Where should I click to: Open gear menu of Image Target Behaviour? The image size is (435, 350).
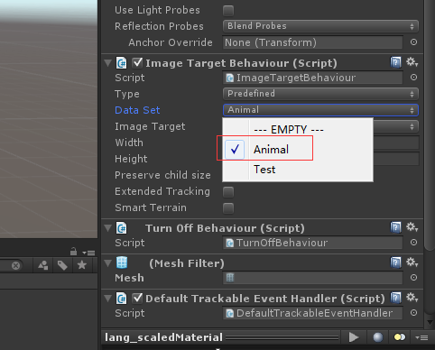pyautogui.click(x=412, y=62)
